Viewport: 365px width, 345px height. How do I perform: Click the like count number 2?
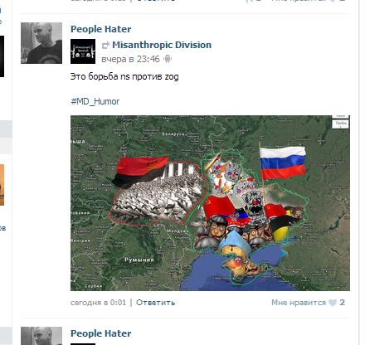point(343,303)
